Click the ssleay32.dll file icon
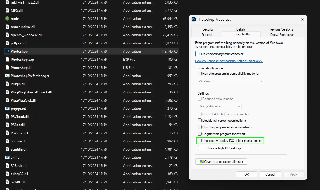 pyautogui.click(x=7, y=174)
